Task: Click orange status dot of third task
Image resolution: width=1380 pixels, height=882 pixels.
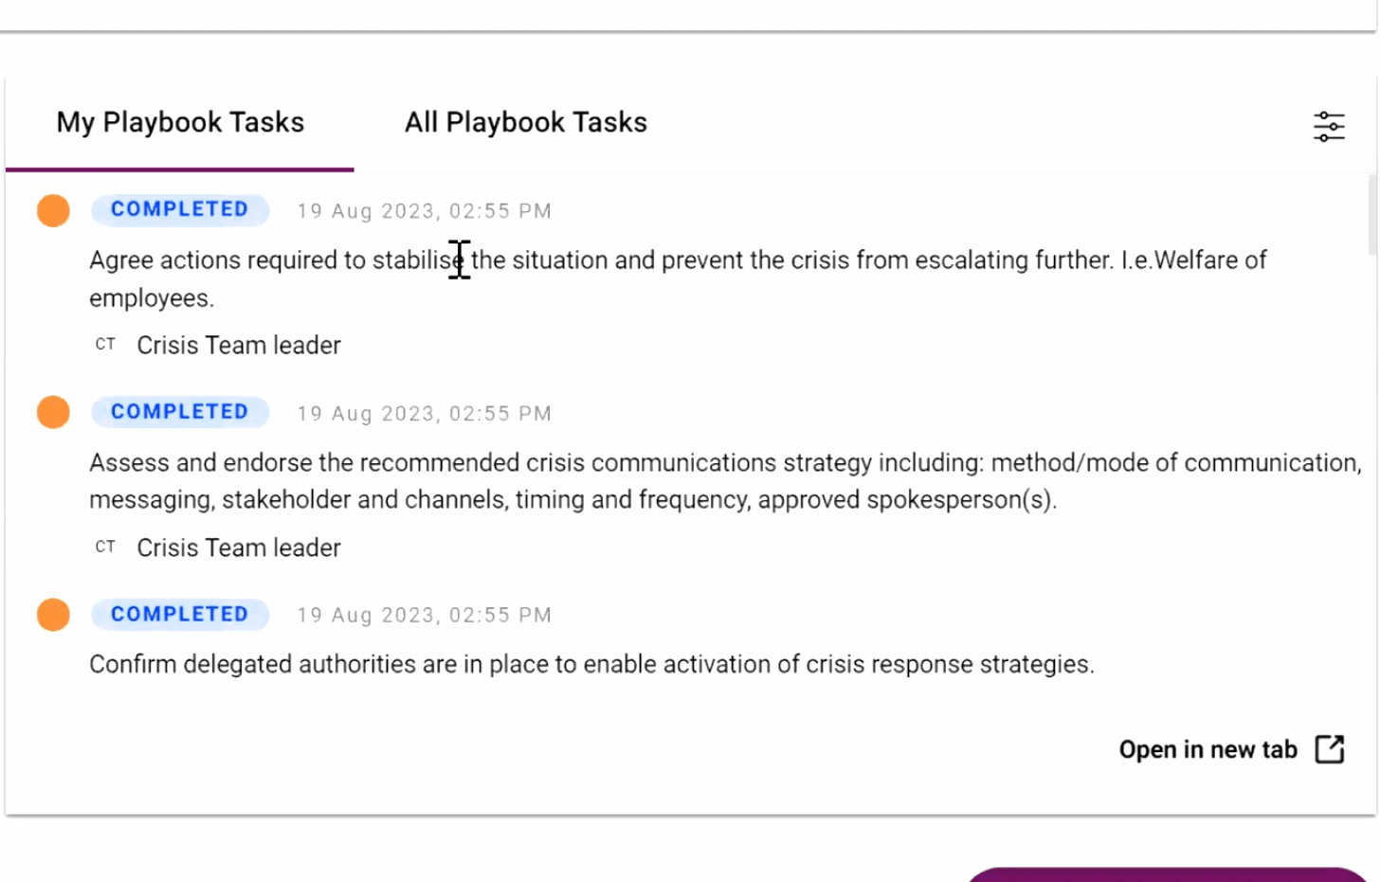Action: click(53, 615)
